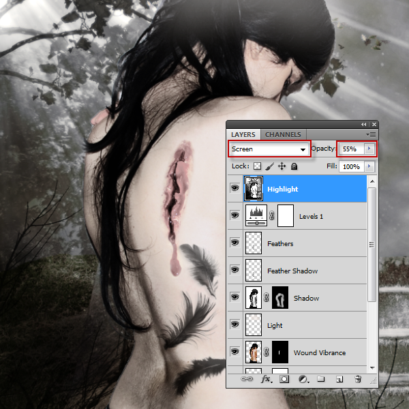Toggle lock position move icon
409x409 pixels.
(x=282, y=166)
